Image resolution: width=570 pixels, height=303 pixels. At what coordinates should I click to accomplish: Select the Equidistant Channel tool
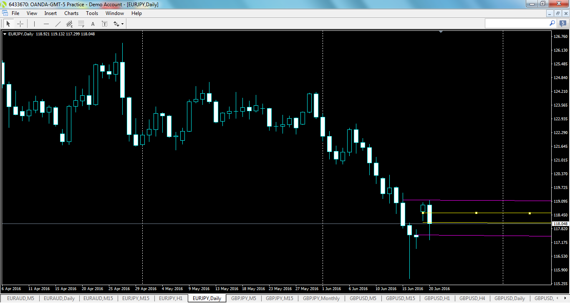click(69, 23)
